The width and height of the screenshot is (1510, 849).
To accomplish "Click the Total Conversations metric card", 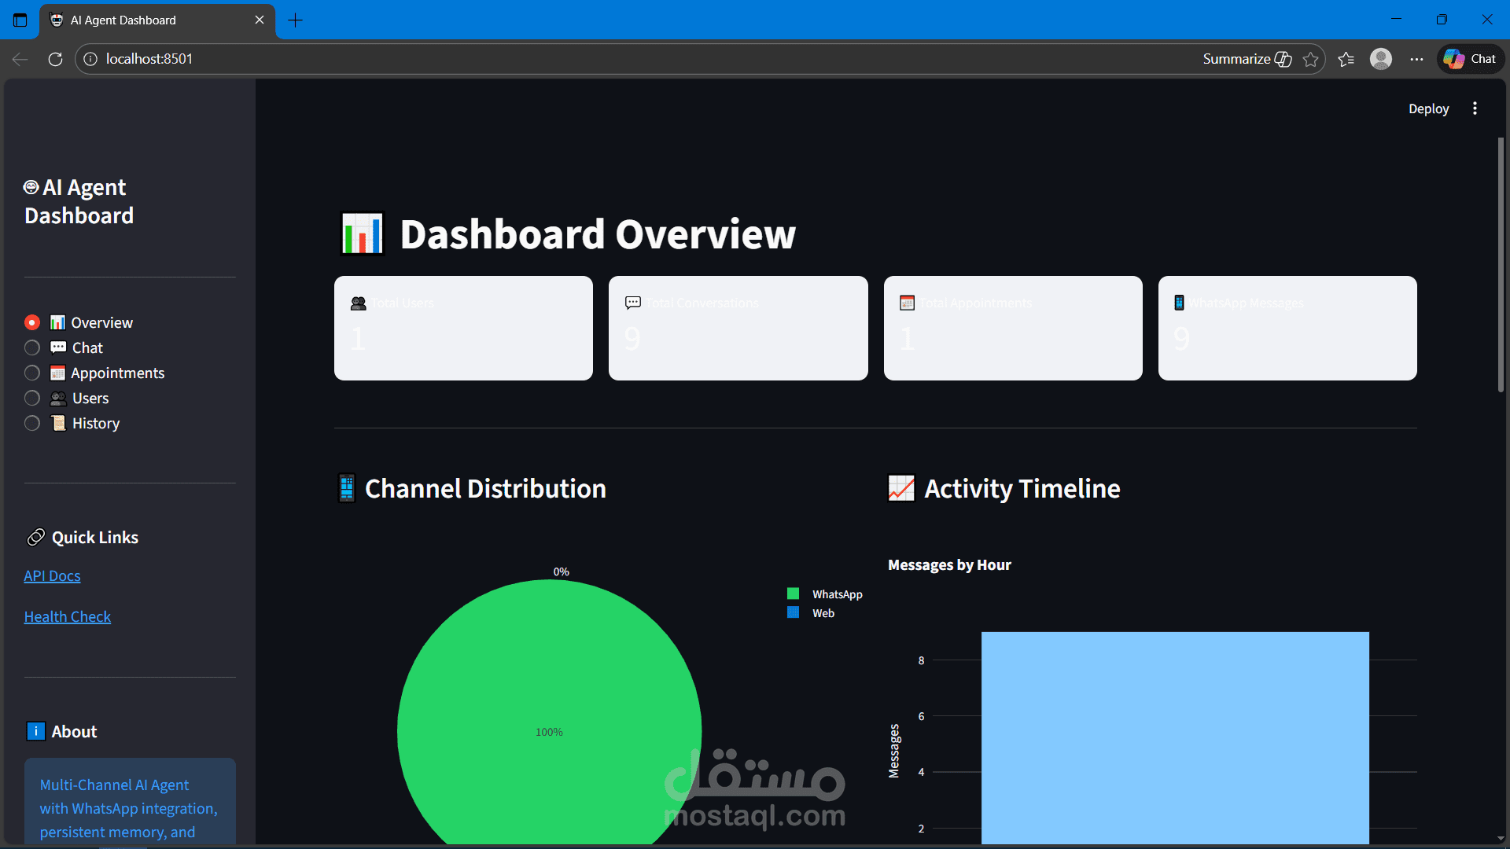I will 738,328.
